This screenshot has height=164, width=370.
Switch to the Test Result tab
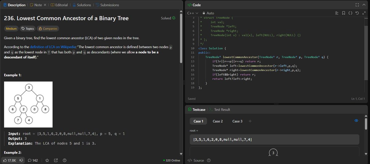[219, 109]
